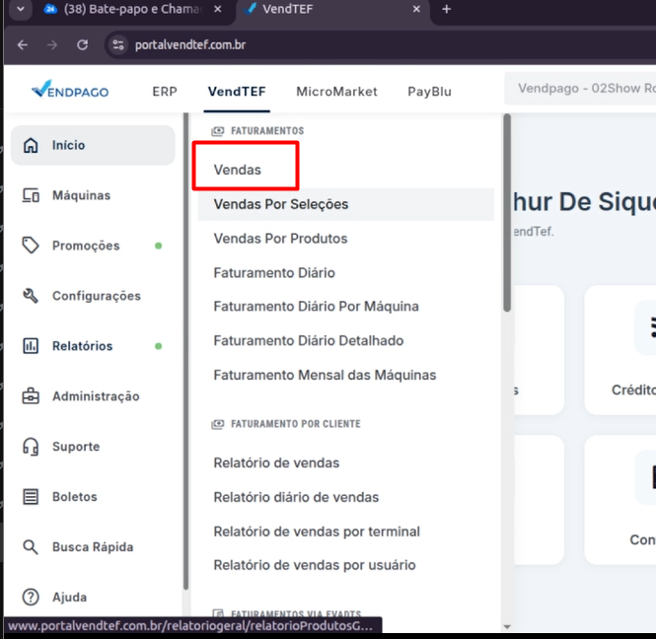This screenshot has width=656, height=639.
Task: Click the Configurações wrench icon
Action: coord(31,296)
